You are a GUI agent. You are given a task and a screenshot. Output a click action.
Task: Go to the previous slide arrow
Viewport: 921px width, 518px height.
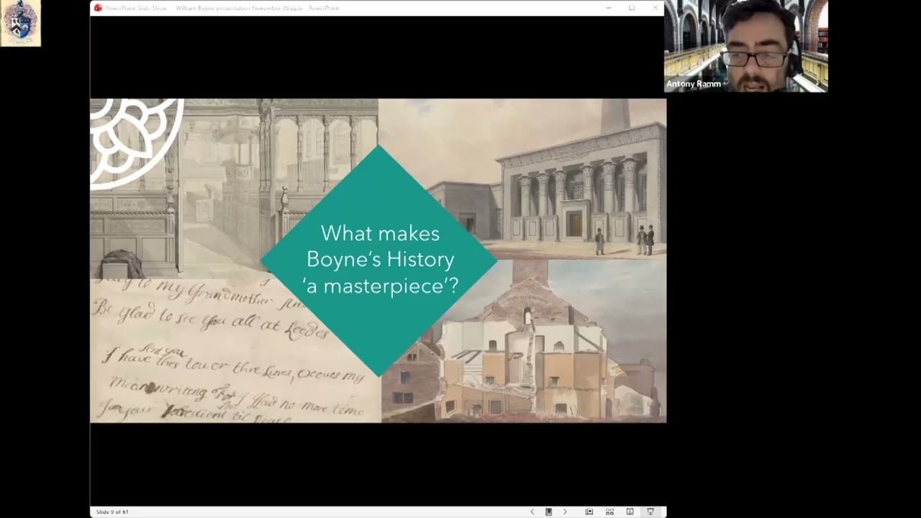coord(532,512)
